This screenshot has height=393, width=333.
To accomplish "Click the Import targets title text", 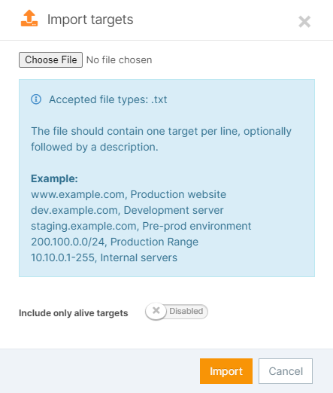I will (90, 20).
